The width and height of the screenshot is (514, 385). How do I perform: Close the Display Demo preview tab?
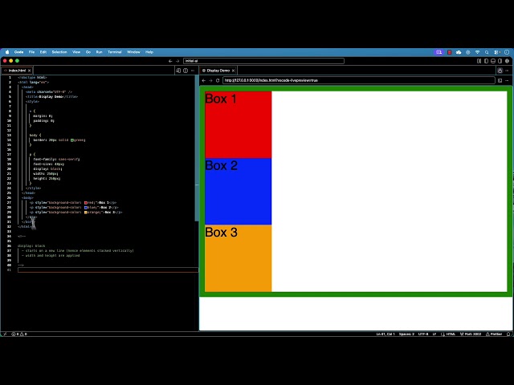[x=234, y=71]
